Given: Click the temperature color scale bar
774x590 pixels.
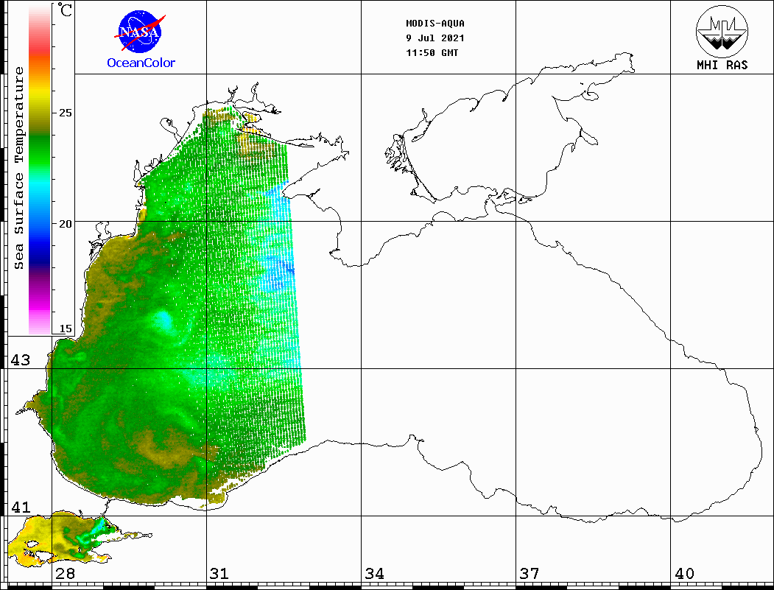Looking at the screenshot, I should [x=40, y=169].
